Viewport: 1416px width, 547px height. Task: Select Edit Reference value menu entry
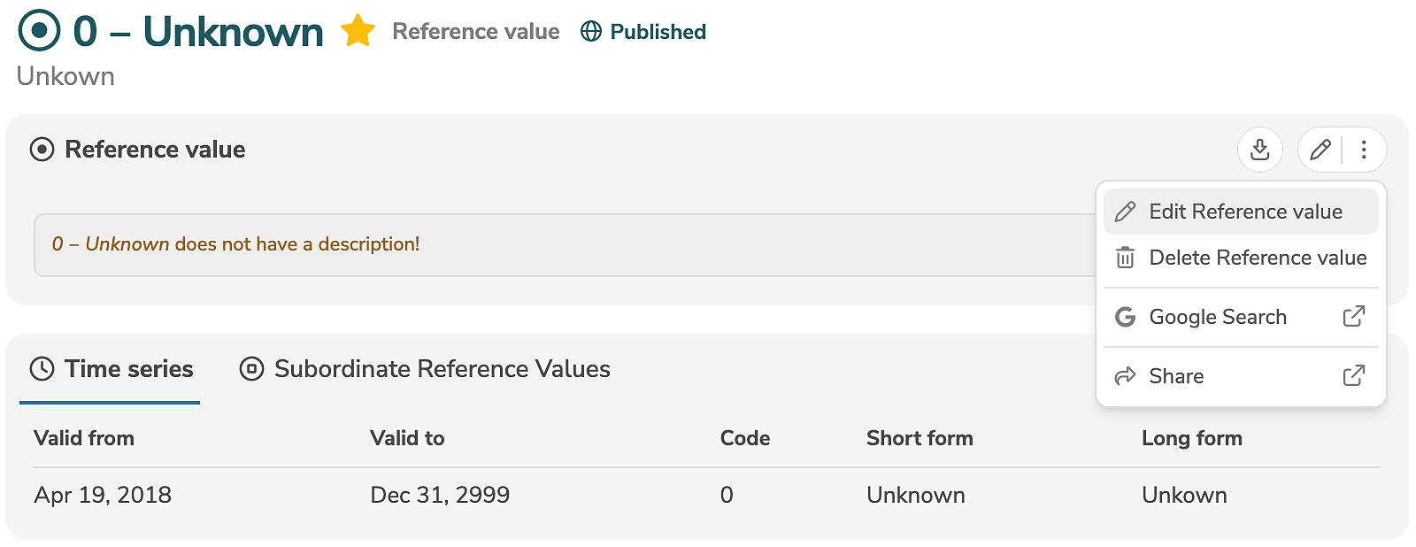click(1244, 212)
